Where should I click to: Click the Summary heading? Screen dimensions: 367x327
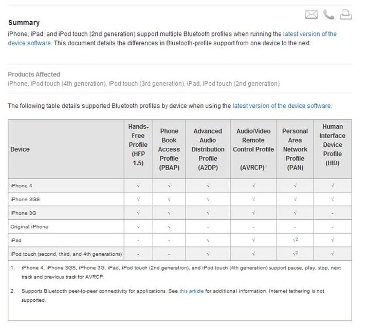(x=24, y=23)
